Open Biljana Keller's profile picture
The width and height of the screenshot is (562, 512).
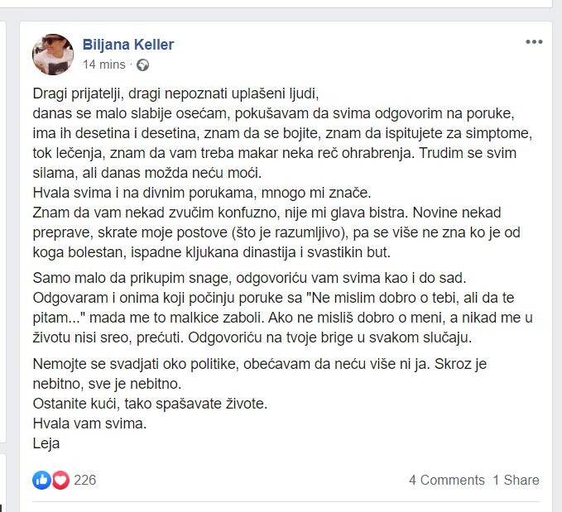pos(53,55)
